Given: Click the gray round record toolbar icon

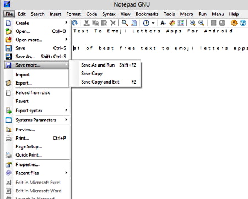Looking at the screenshot, I should coord(222,23).
